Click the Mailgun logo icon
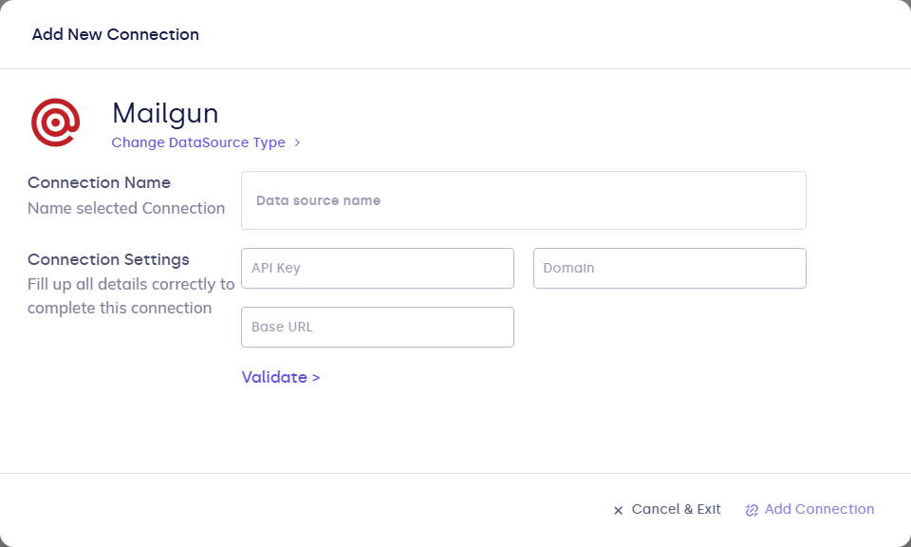The image size is (911, 547). coord(56,123)
